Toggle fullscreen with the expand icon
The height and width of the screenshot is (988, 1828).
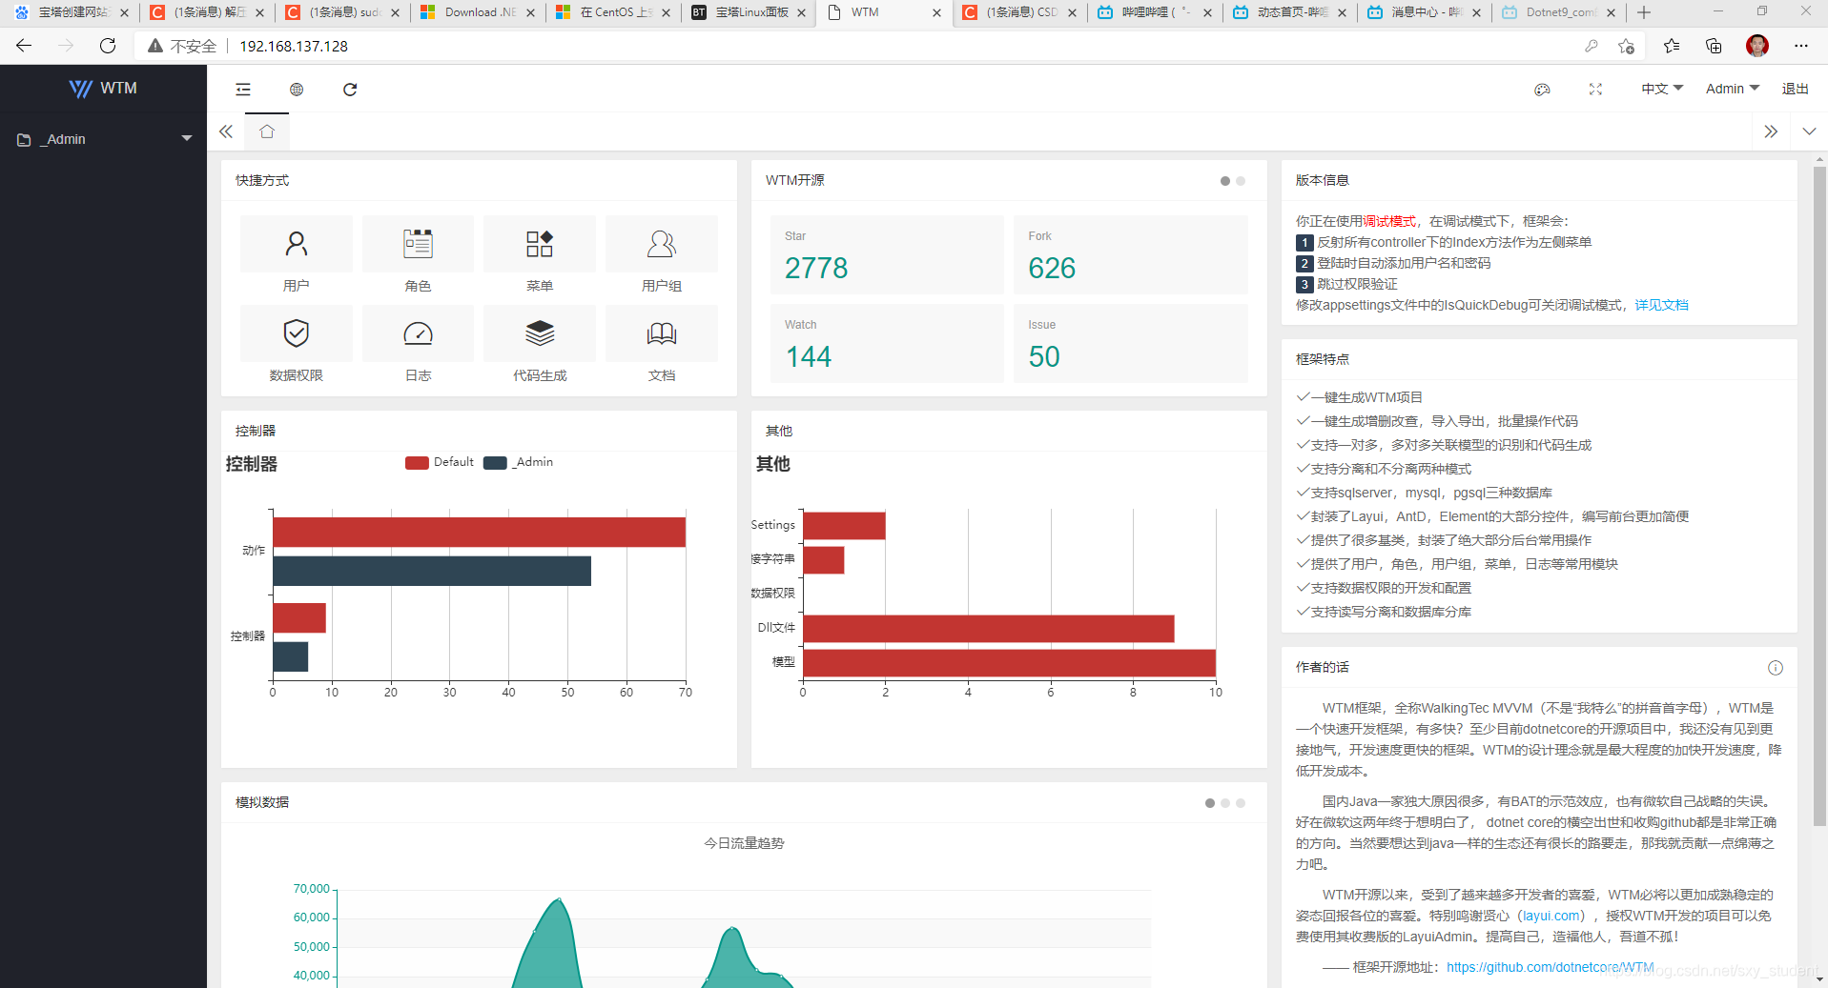coord(1595,90)
